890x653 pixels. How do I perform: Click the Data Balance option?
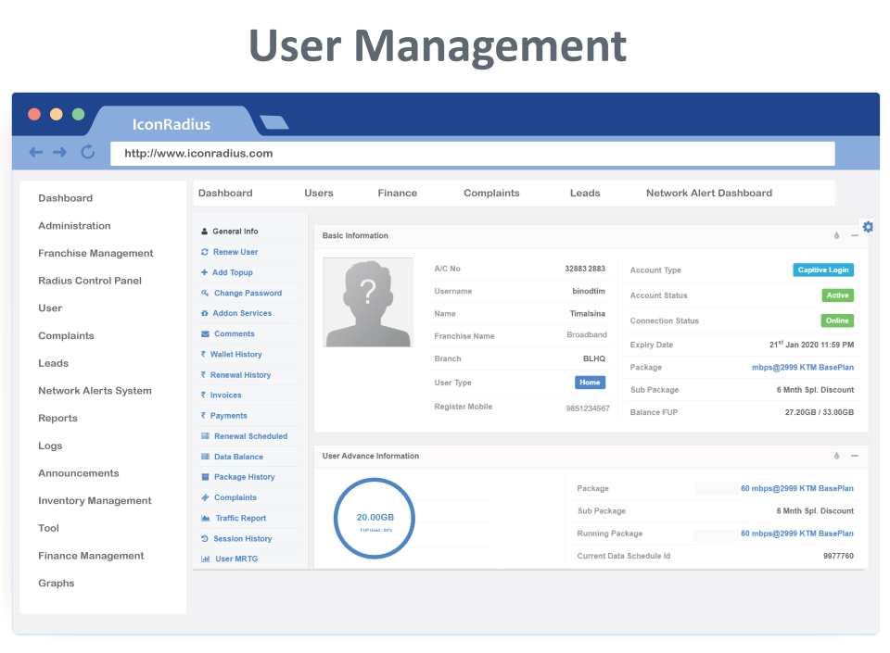click(239, 456)
